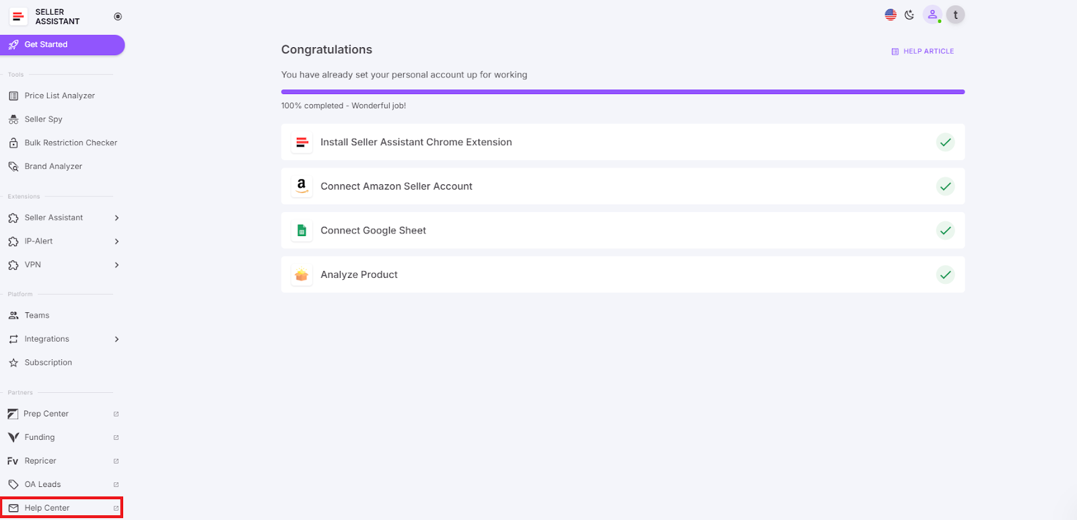Toggle dark mode with the moon icon
The width and height of the screenshot is (1077, 520).
point(909,15)
